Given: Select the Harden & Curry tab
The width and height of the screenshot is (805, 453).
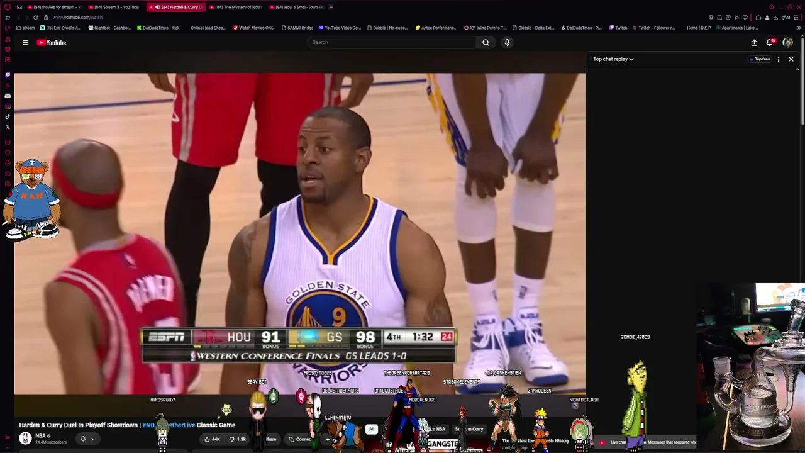Looking at the screenshot, I should click(x=176, y=7).
